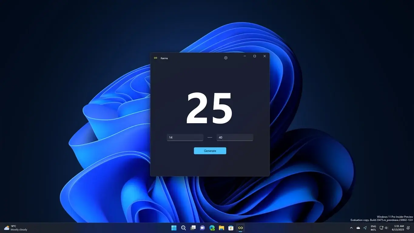The width and height of the screenshot is (414, 233).
Task: Expand hidden icons in system tray
Action: pyautogui.click(x=351, y=228)
